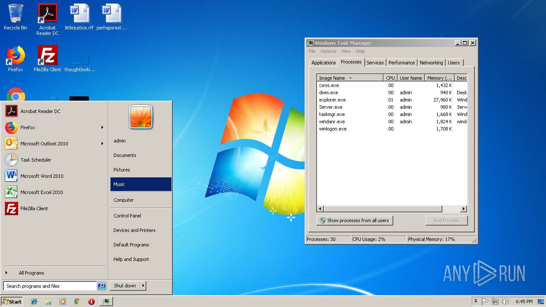Click the Start button
The width and height of the screenshot is (546, 307).
pyautogui.click(x=12, y=301)
